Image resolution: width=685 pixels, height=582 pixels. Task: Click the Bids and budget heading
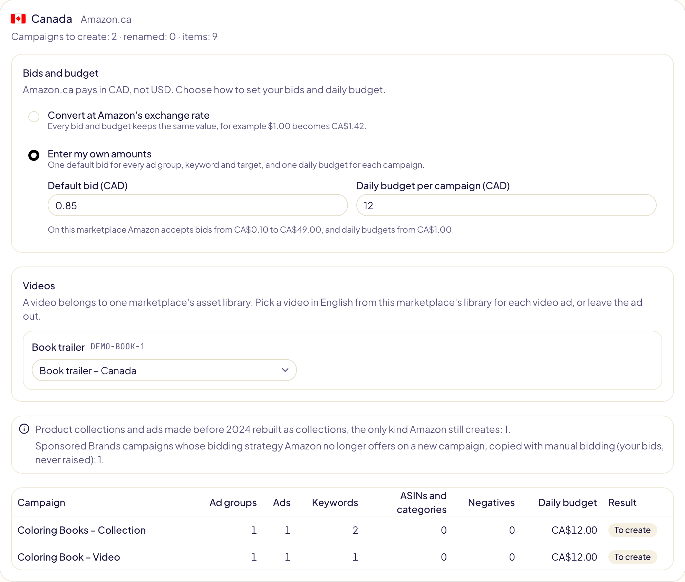click(61, 73)
